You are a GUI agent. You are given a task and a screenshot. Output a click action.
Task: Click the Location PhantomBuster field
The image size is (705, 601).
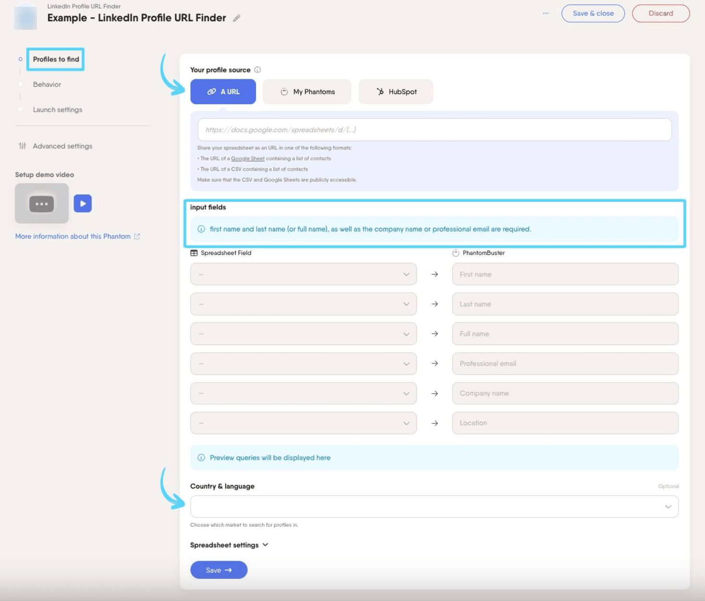565,423
